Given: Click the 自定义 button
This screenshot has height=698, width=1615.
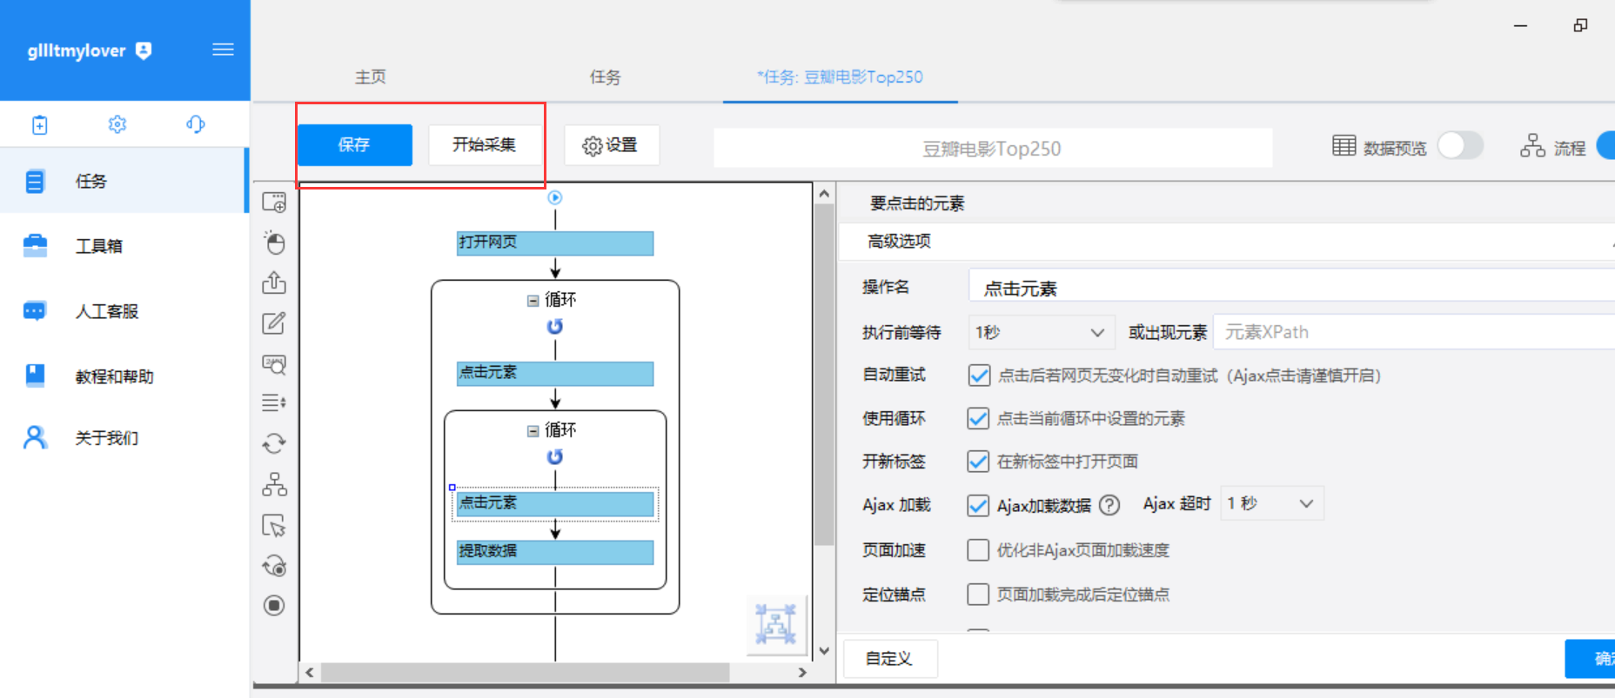Looking at the screenshot, I should pyautogui.click(x=889, y=659).
